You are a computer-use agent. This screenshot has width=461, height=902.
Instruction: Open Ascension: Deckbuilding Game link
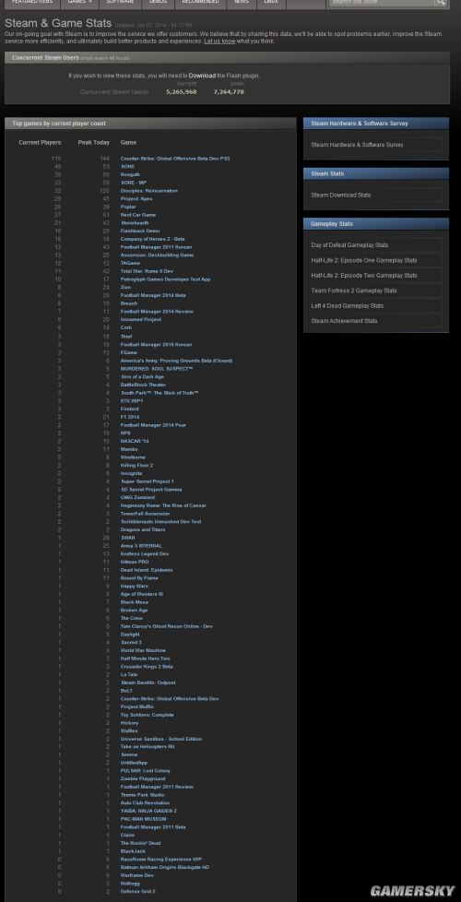point(157,255)
